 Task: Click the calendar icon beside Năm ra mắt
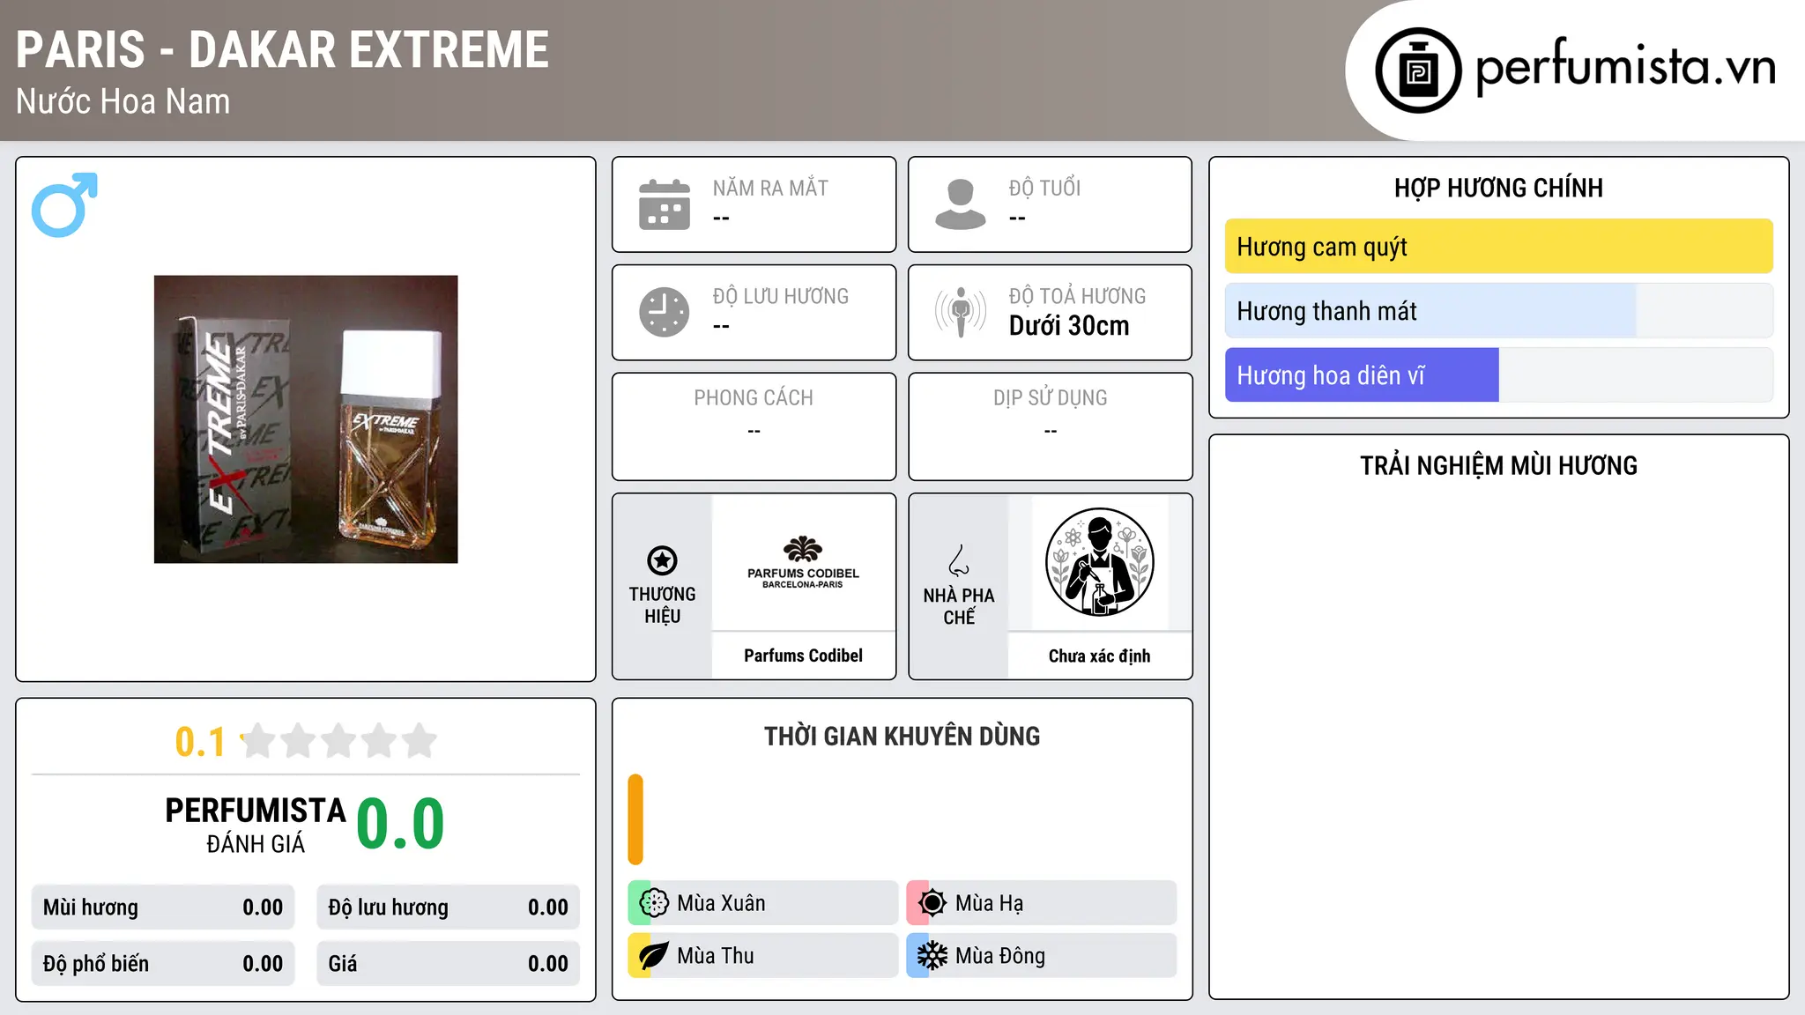665,204
